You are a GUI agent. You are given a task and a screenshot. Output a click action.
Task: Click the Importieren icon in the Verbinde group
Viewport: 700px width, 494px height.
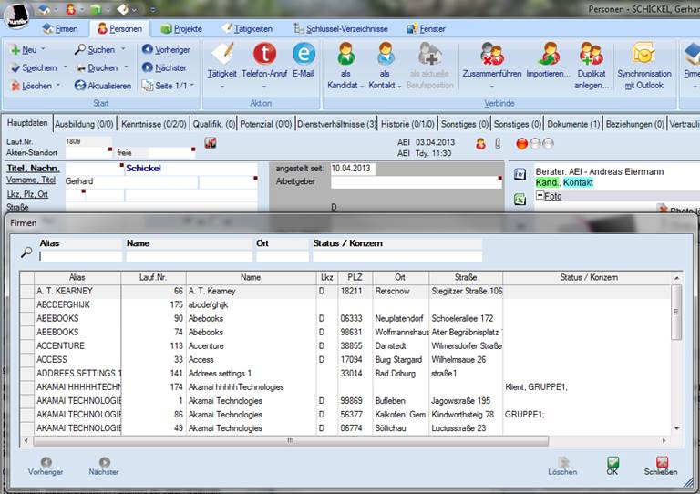pyautogui.click(x=549, y=56)
